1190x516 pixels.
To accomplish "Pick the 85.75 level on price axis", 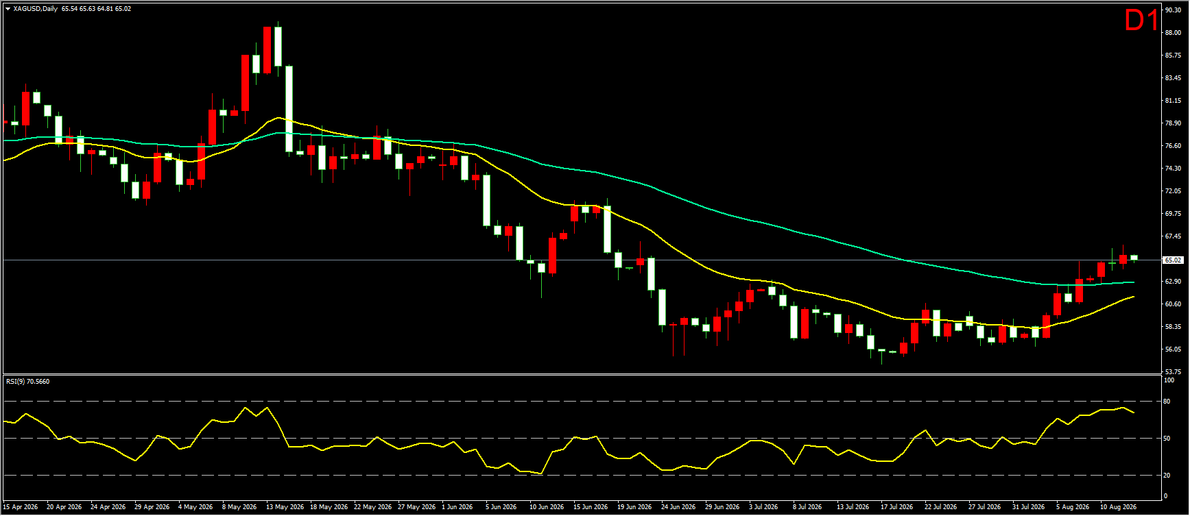I will (1173, 56).
